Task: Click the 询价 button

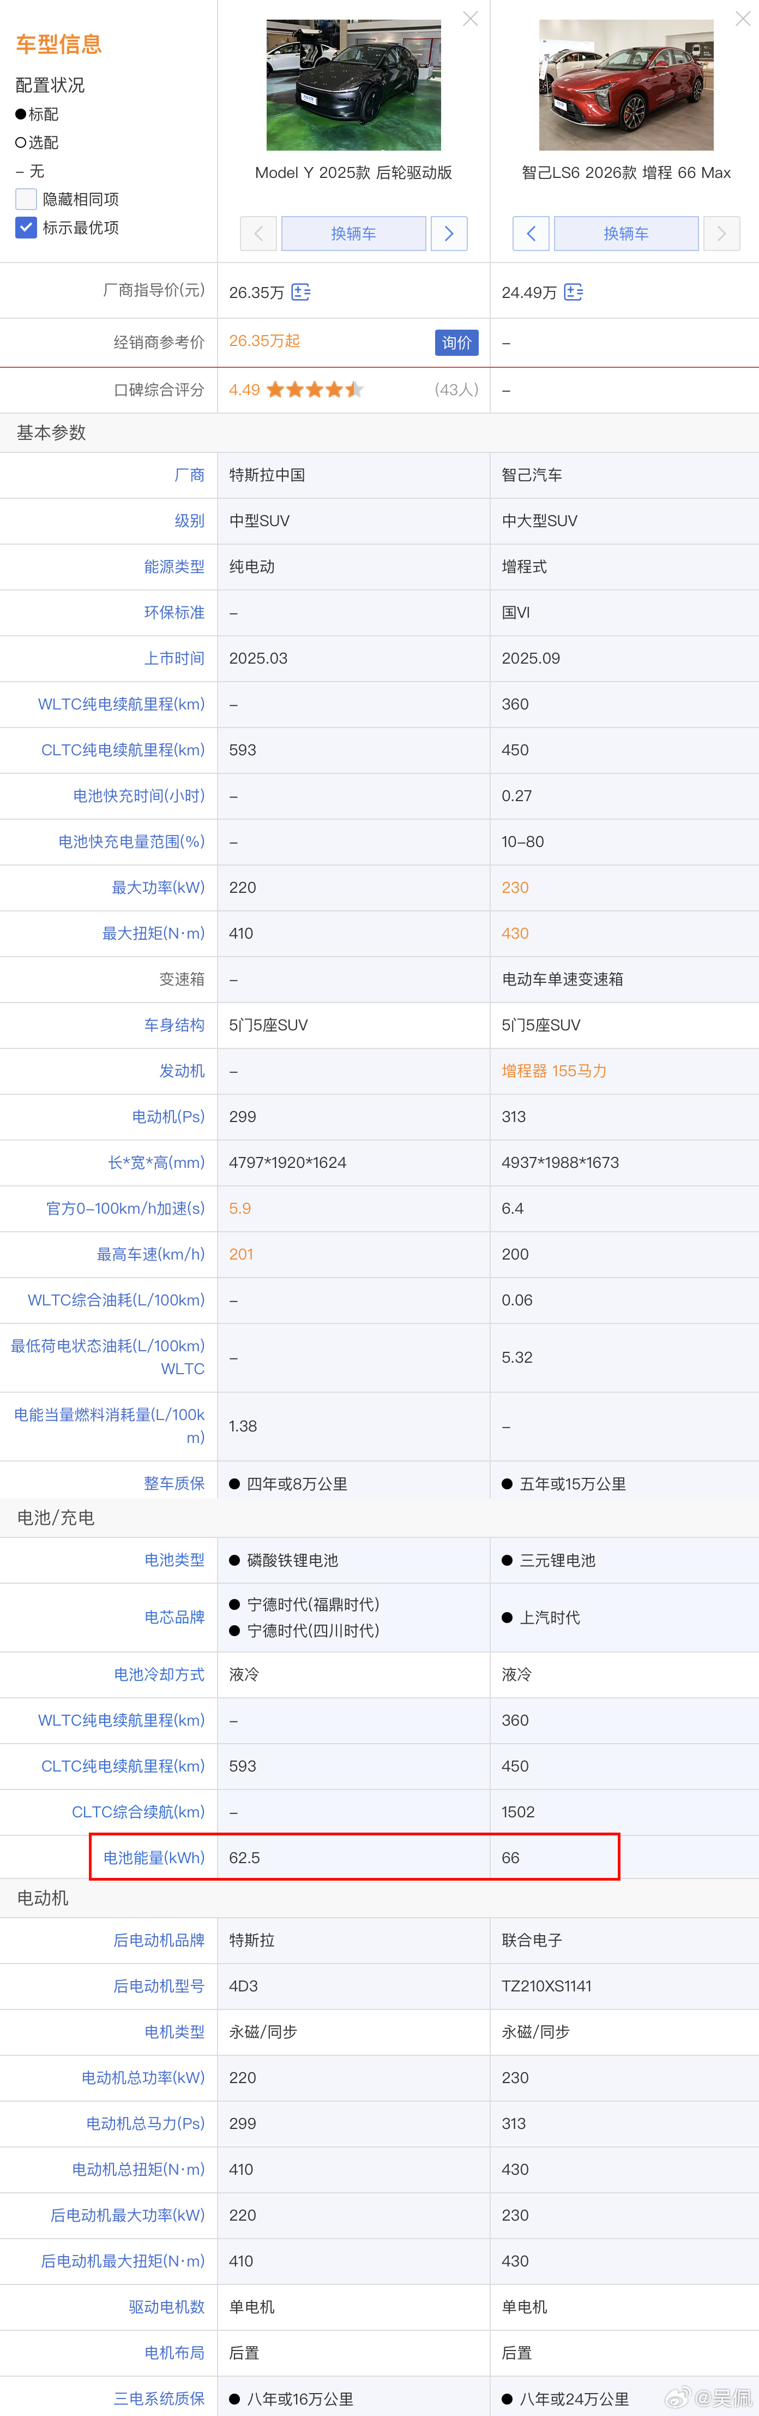Action: (x=456, y=342)
